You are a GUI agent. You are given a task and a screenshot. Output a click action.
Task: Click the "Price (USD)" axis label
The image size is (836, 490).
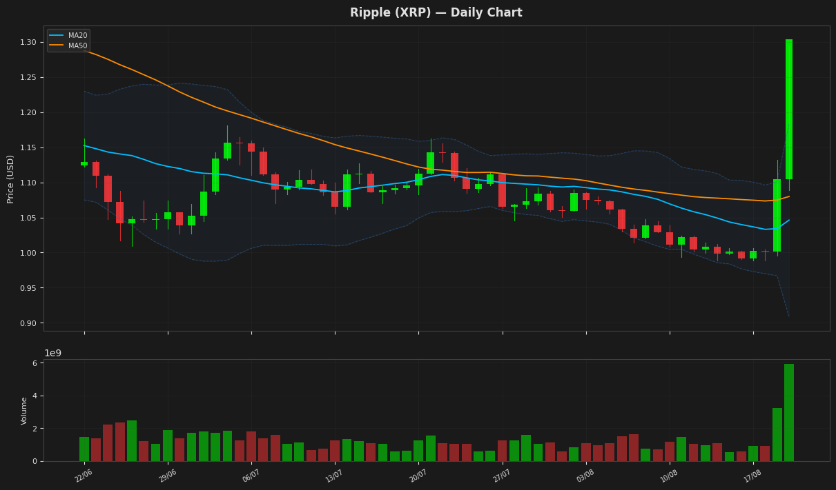coord(11,178)
